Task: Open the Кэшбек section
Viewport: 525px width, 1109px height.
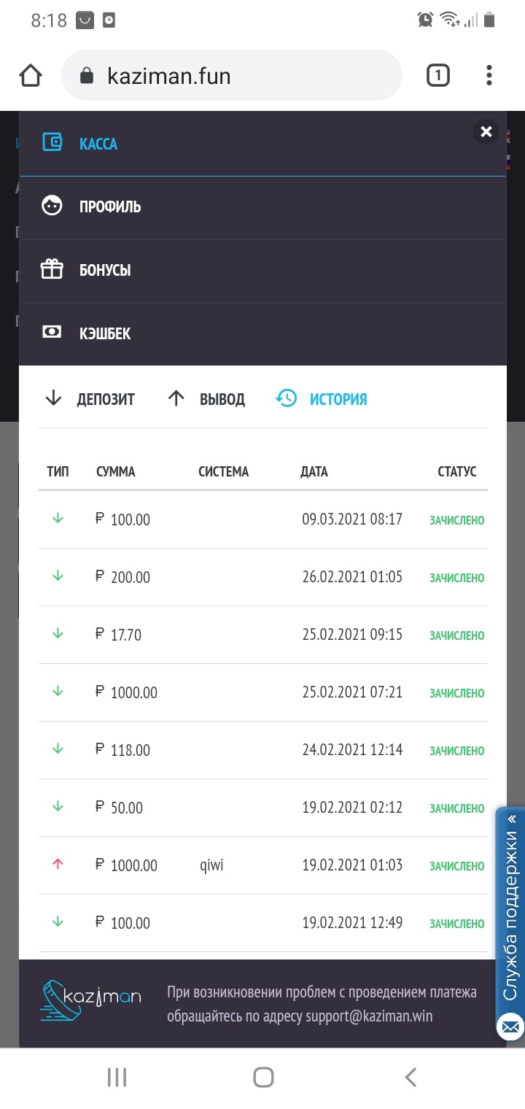Action: pos(104,334)
